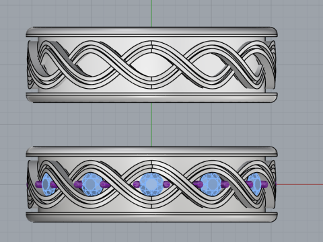Select the second blue gemstone from the left
This screenshot has width=323, height=242.
(x=92, y=185)
